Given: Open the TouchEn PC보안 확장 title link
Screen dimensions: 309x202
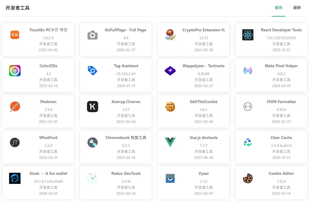Looking at the screenshot, I should [x=48, y=30].
